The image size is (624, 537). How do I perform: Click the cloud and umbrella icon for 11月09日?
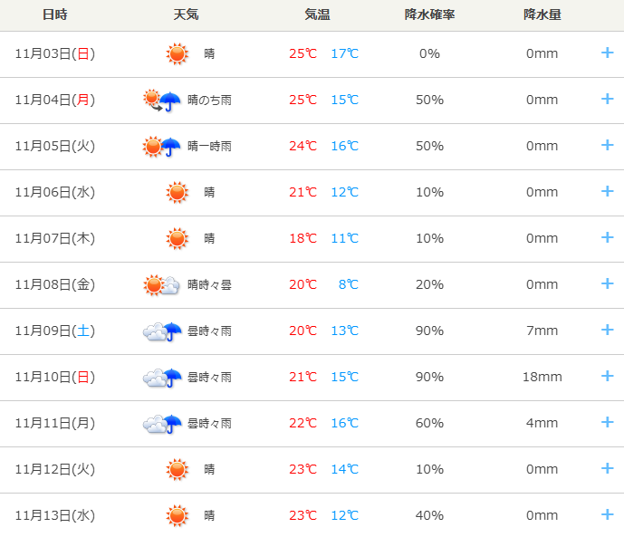pyautogui.click(x=162, y=331)
